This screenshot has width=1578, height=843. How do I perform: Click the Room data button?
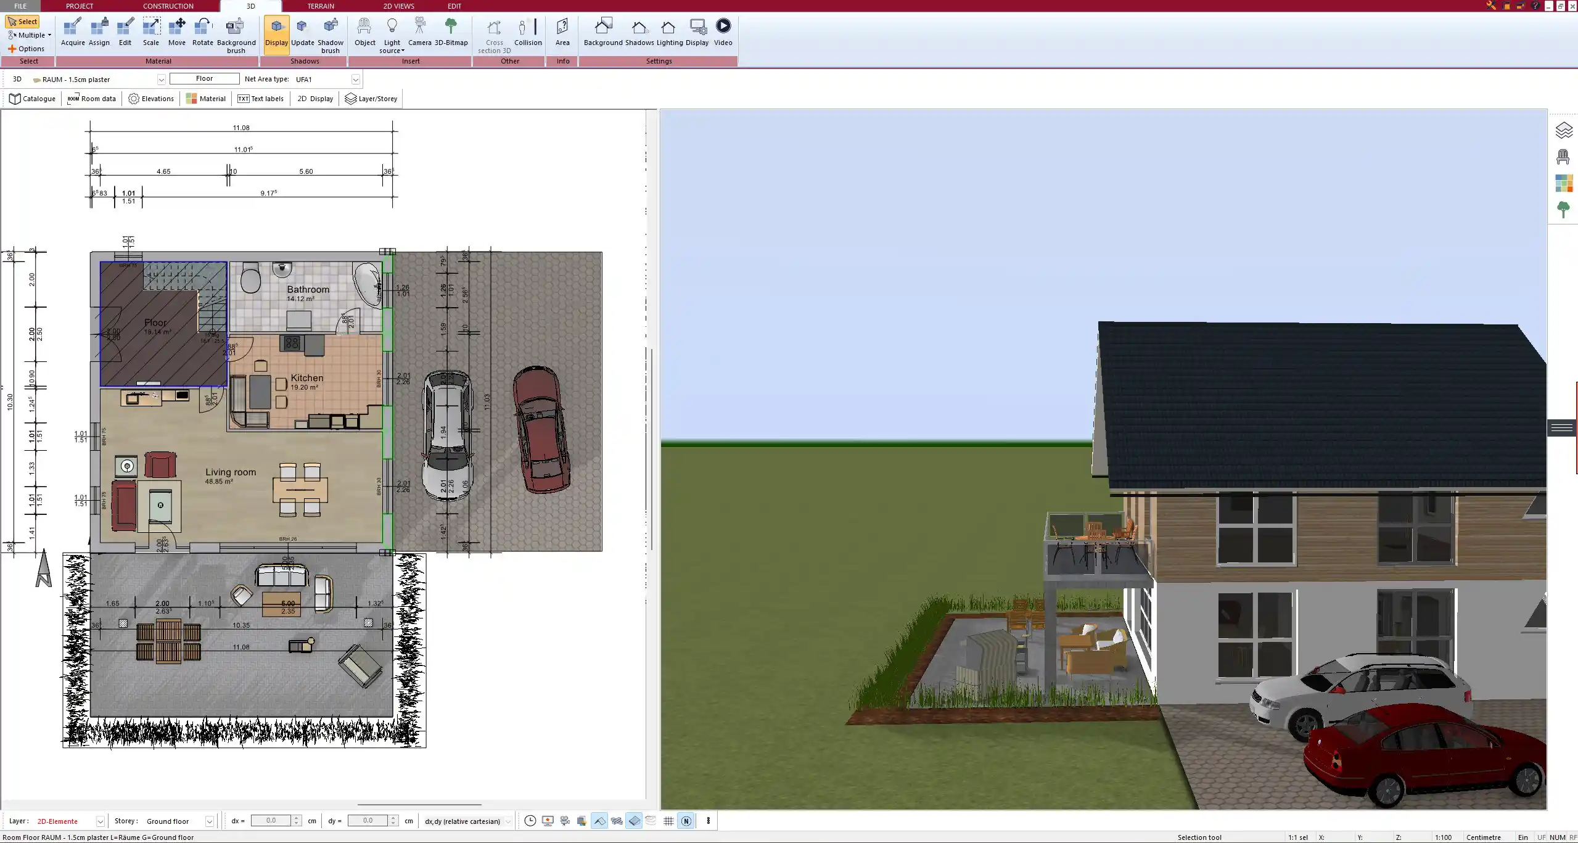click(x=91, y=99)
